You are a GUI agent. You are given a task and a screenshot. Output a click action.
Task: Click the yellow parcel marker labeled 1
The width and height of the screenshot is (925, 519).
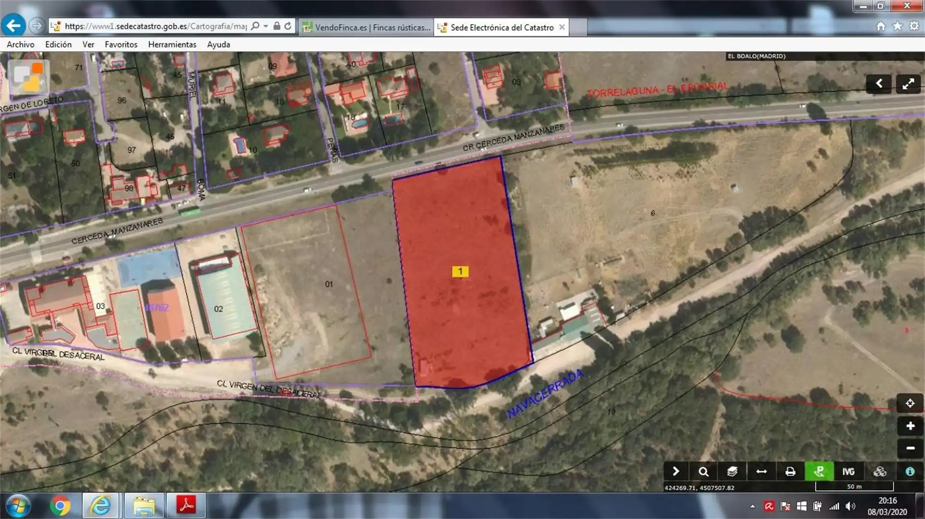pyautogui.click(x=460, y=271)
